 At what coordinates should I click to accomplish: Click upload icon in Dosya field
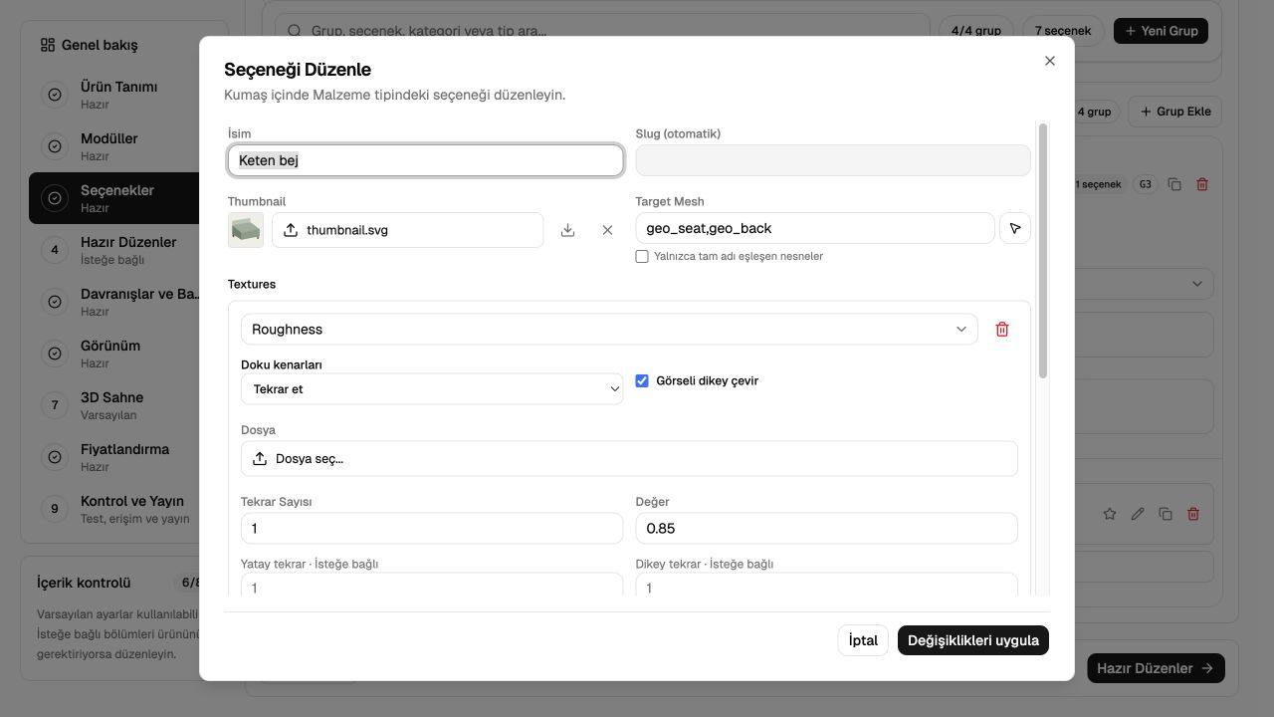point(260,459)
